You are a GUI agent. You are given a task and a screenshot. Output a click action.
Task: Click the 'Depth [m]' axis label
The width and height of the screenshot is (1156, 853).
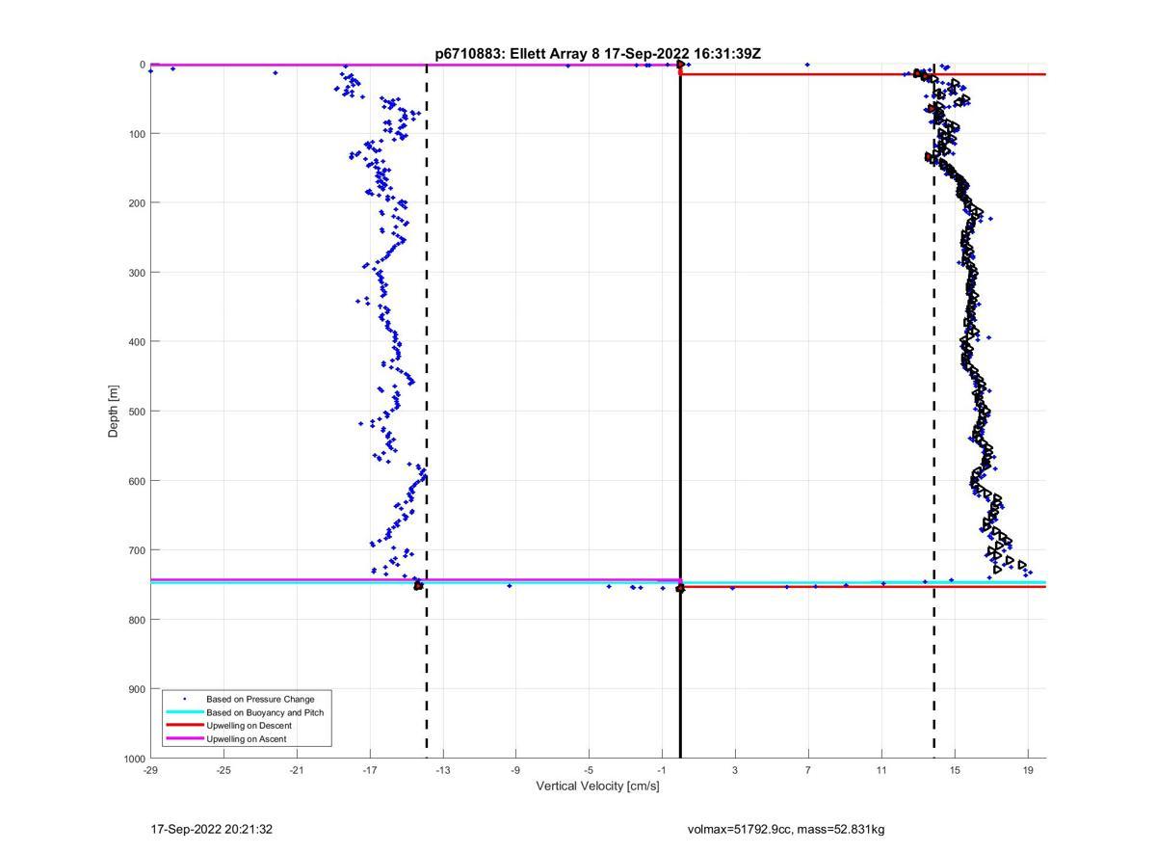tap(114, 412)
